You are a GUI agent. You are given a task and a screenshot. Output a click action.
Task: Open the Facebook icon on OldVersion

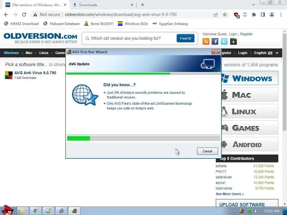(215, 41)
